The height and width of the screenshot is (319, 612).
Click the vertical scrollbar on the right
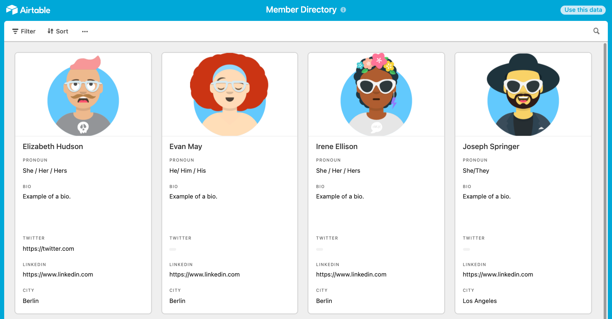[x=605, y=174]
